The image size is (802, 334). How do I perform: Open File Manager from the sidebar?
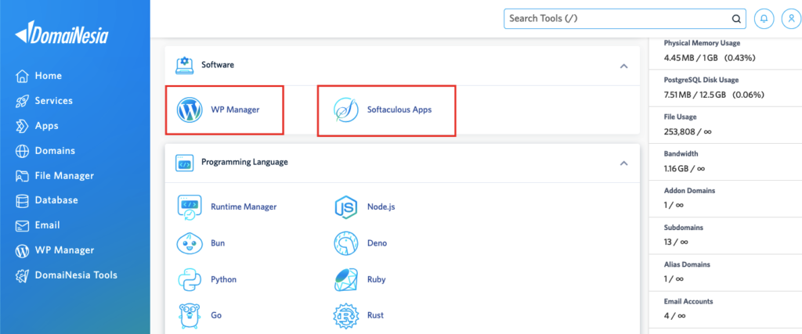click(64, 176)
